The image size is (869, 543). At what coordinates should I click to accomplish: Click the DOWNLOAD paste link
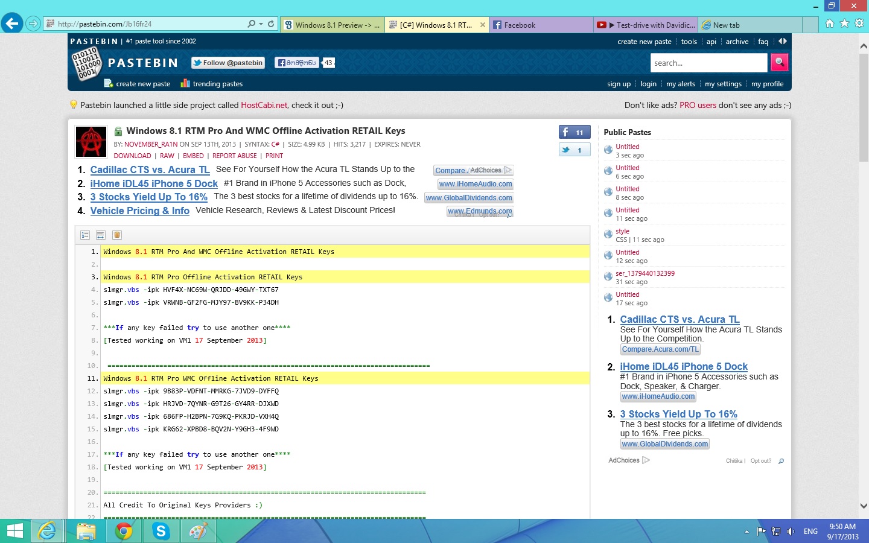(x=132, y=156)
